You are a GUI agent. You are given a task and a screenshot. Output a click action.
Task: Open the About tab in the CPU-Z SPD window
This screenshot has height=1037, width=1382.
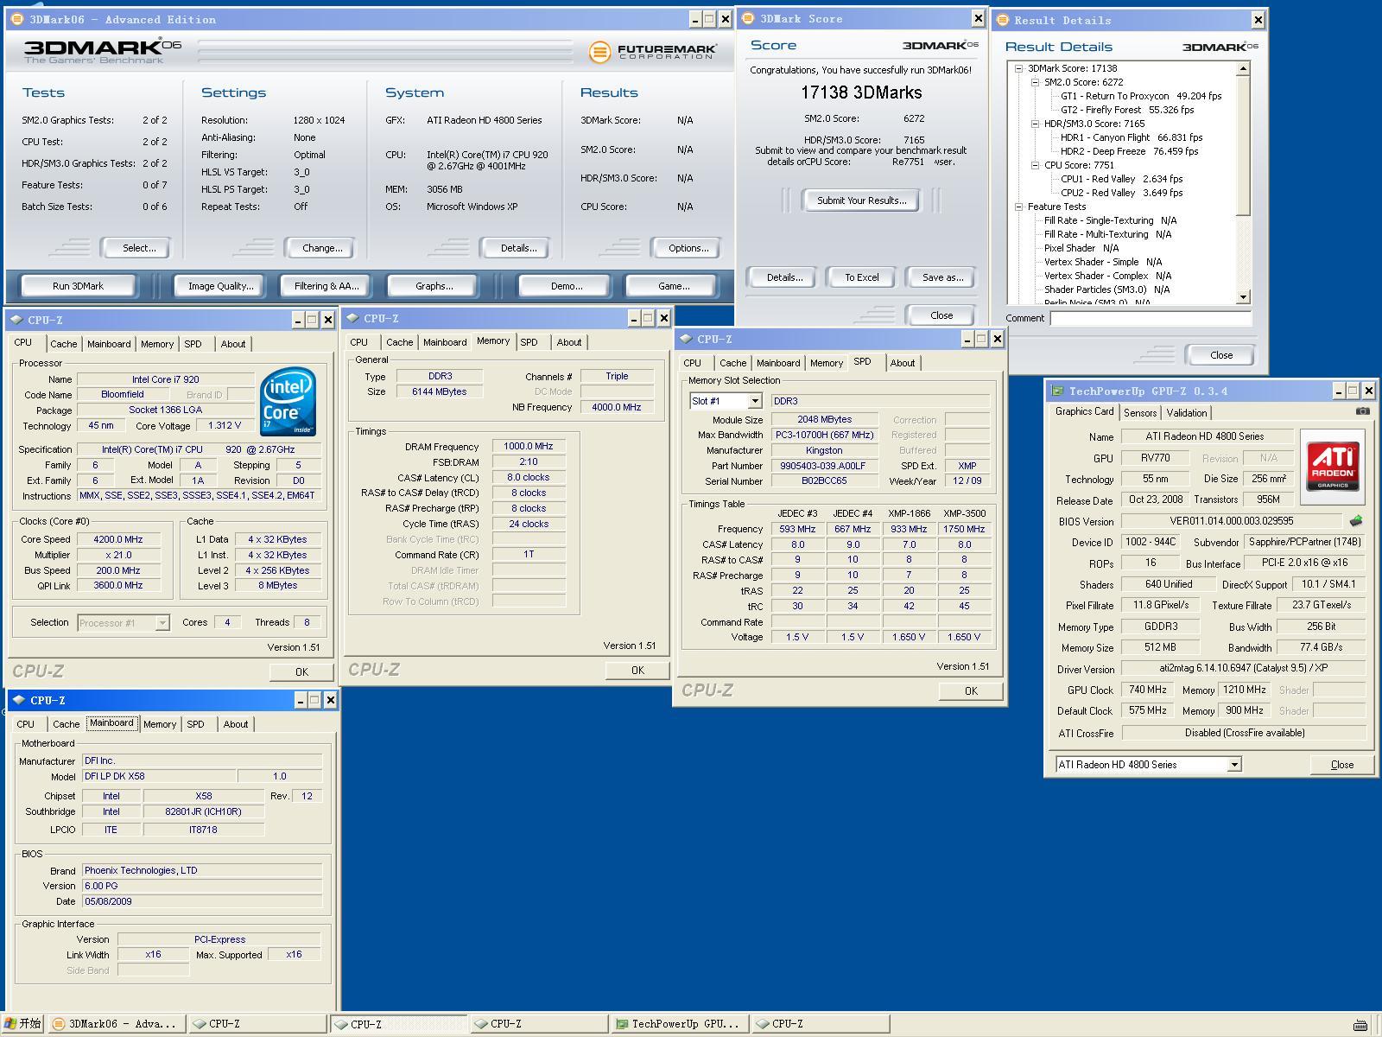903,363
